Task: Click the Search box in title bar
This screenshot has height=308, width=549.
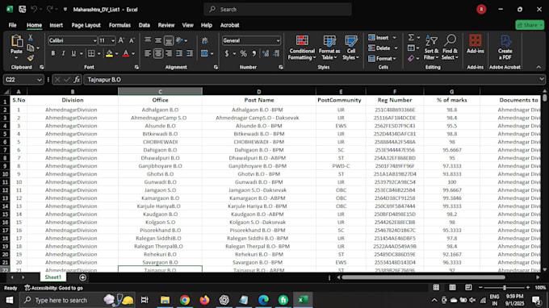Action: click(x=278, y=10)
